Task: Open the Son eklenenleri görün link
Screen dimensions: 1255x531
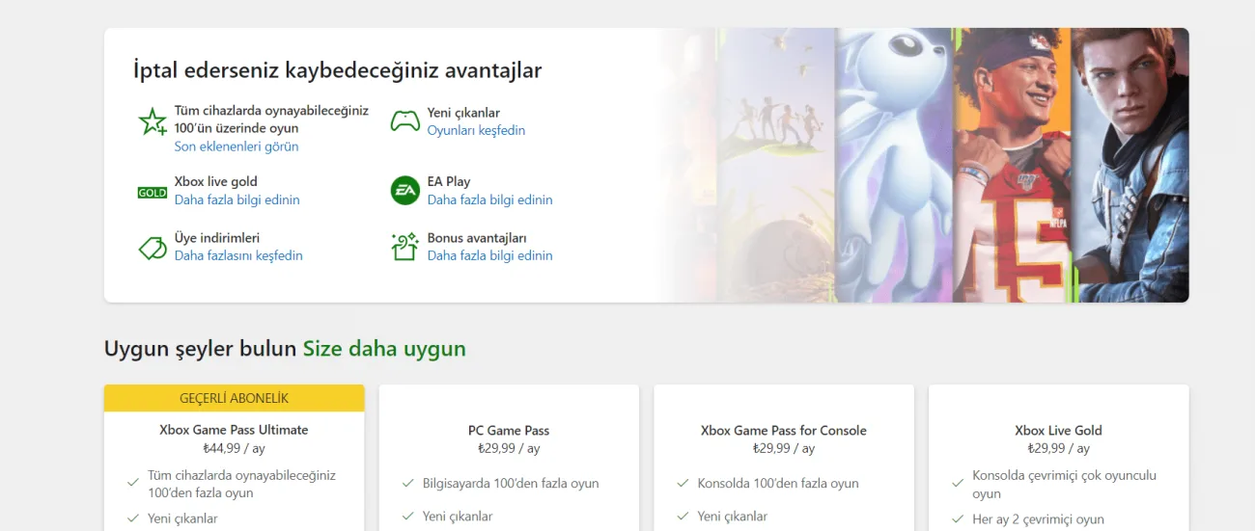Action: pyautogui.click(x=237, y=146)
